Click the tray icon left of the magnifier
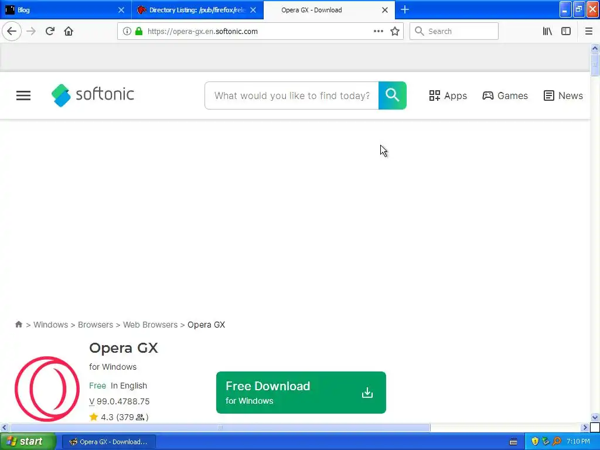Viewport: 600px width, 450px height. click(x=546, y=441)
